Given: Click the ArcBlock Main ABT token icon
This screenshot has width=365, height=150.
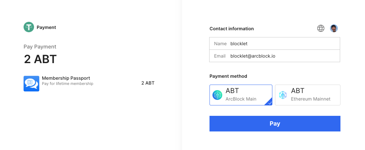Looking at the screenshot, I should point(217,95).
